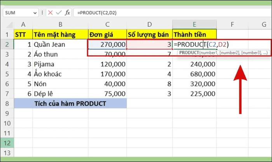Click the formula bar options dots handle
The width and height of the screenshot is (272, 162).
coord(42,13)
